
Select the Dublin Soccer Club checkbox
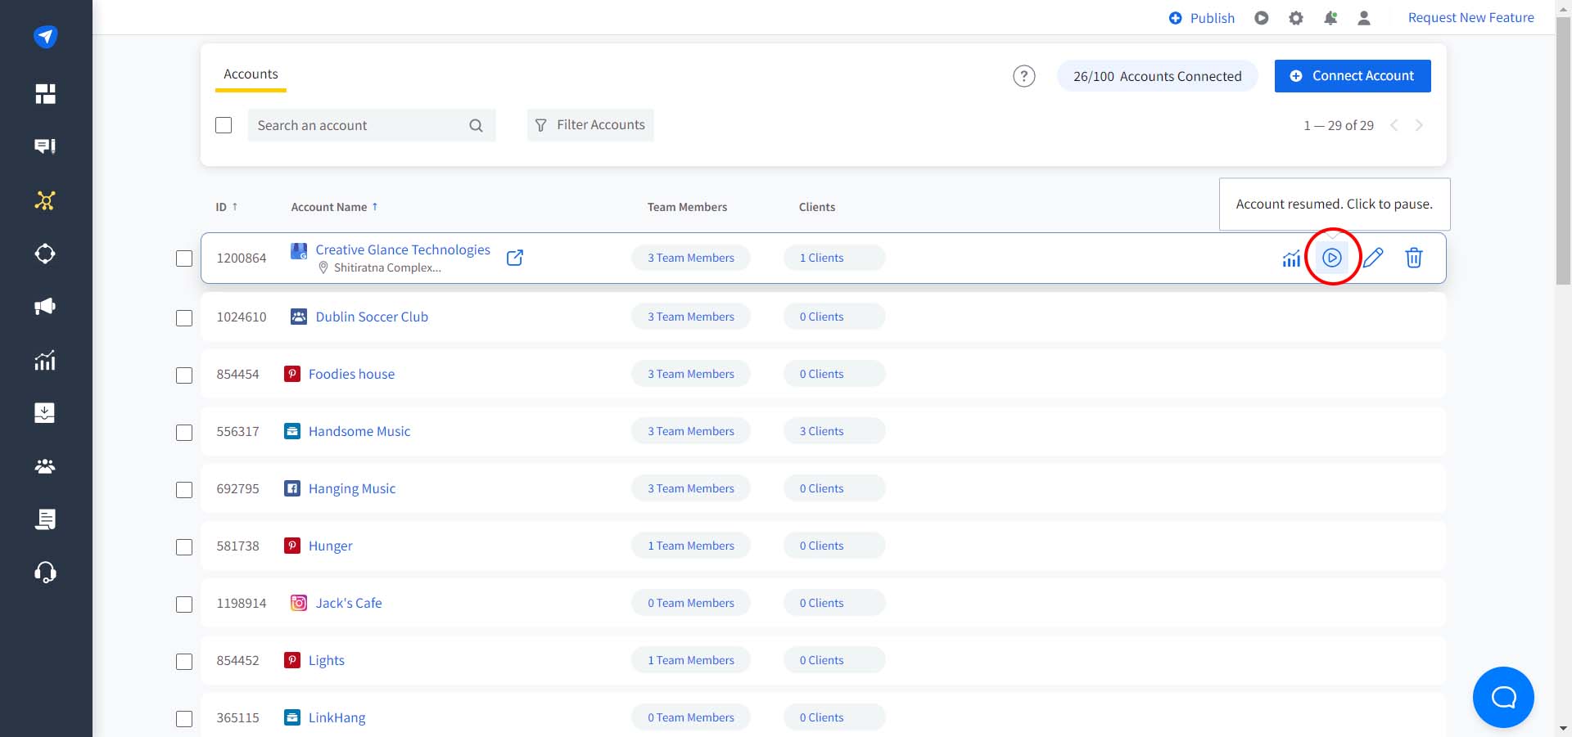click(184, 317)
